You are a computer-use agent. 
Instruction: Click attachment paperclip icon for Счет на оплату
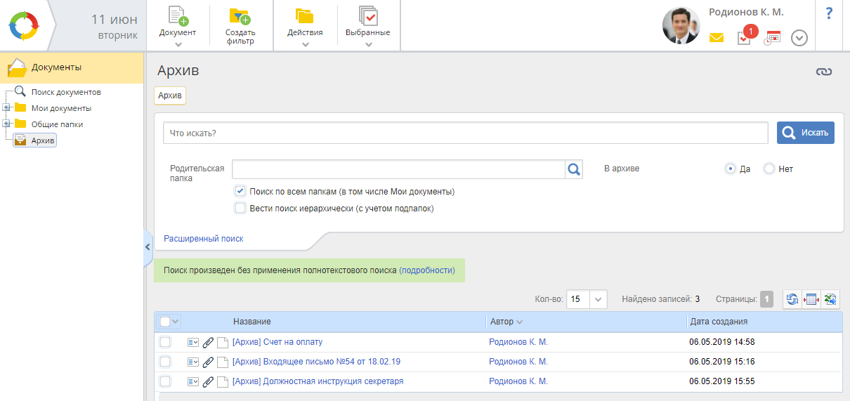pyautogui.click(x=208, y=343)
